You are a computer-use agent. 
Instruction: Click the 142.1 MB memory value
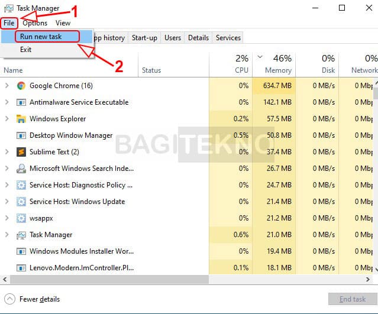pyautogui.click(x=277, y=102)
